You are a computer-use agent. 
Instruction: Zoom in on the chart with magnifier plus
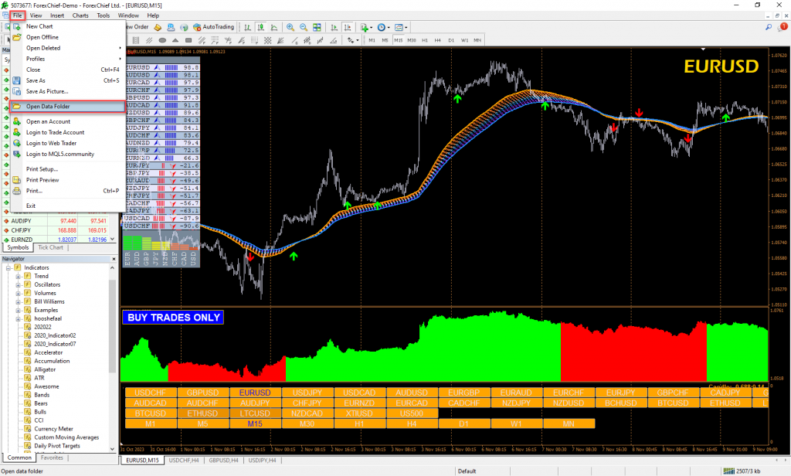coord(290,27)
